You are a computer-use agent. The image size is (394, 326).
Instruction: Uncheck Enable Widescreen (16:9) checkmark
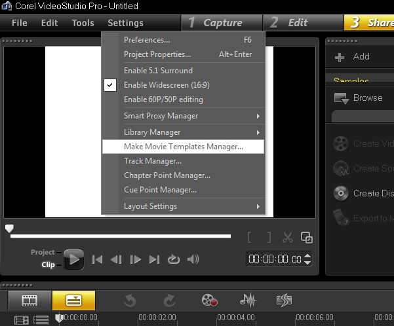(x=110, y=85)
